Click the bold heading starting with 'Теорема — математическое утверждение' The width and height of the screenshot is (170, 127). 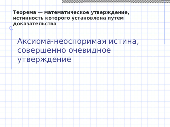[71, 18]
